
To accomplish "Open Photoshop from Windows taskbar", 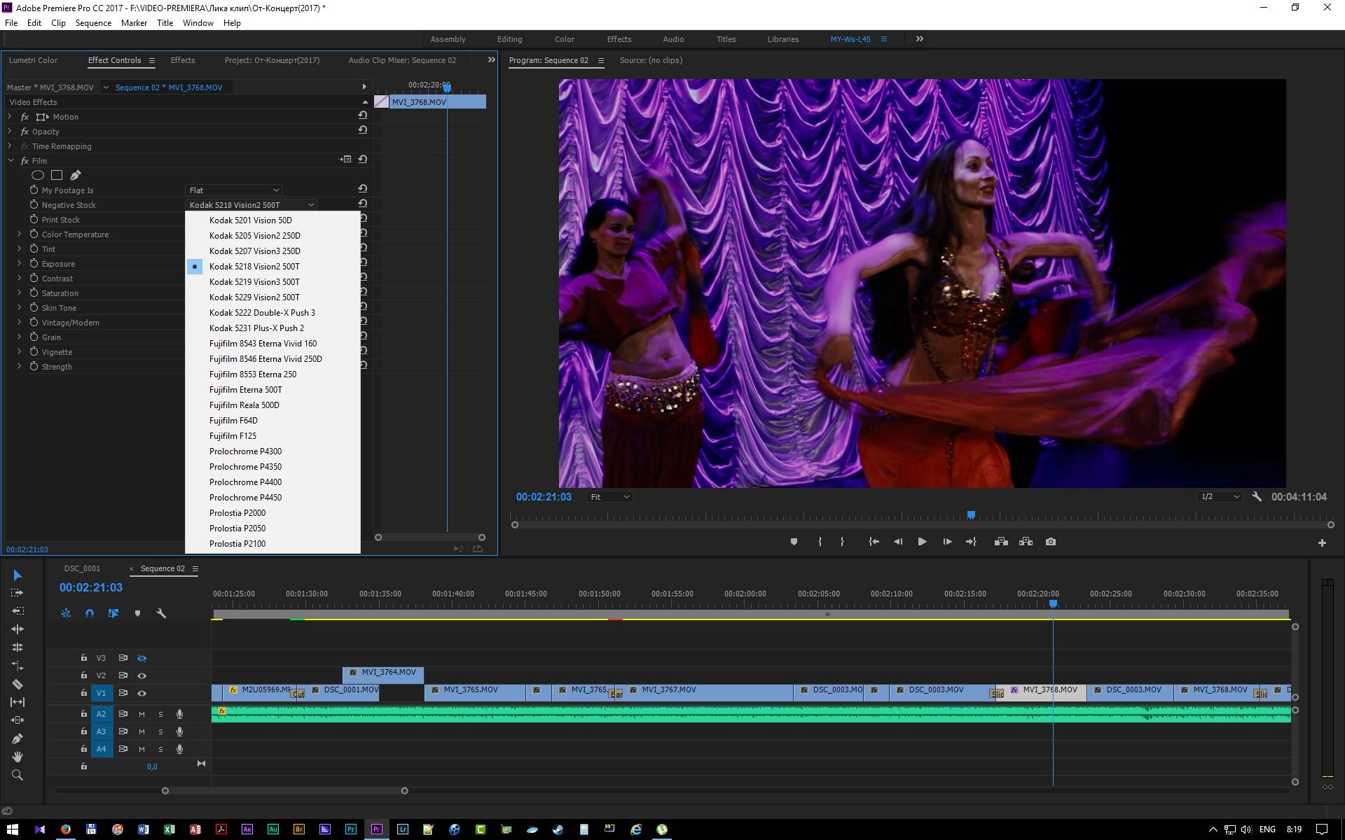I will point(350,829).
